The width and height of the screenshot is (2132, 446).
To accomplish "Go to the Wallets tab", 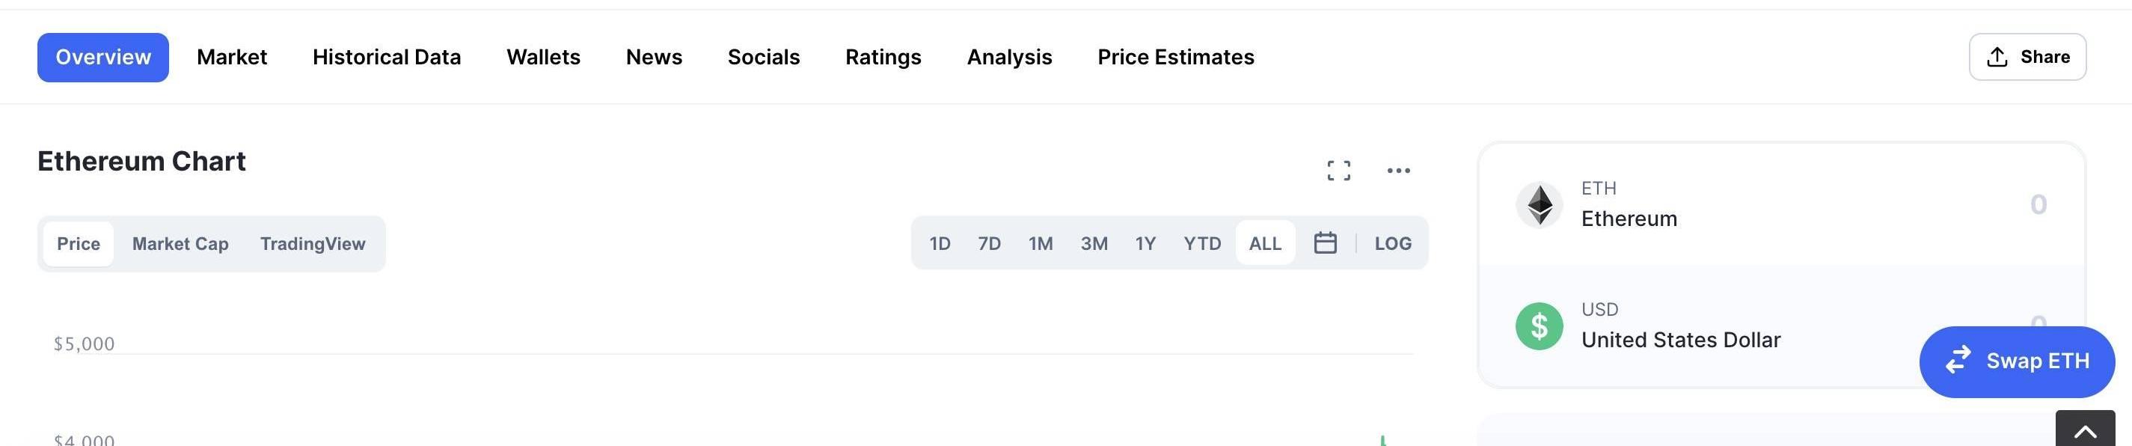I will click(x=543, y=57).
